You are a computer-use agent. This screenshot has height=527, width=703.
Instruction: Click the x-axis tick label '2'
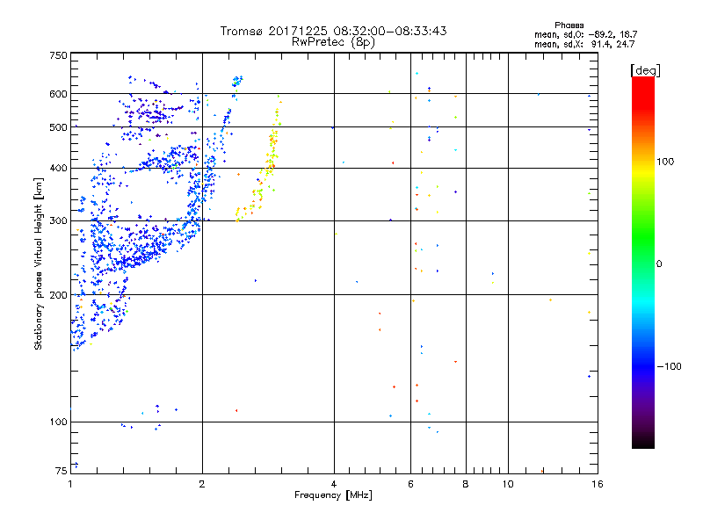(x=202, y=484)
